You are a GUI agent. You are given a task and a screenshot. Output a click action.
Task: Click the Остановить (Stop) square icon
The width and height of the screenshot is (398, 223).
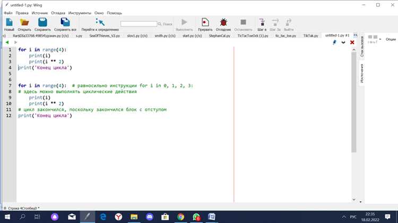243,22
